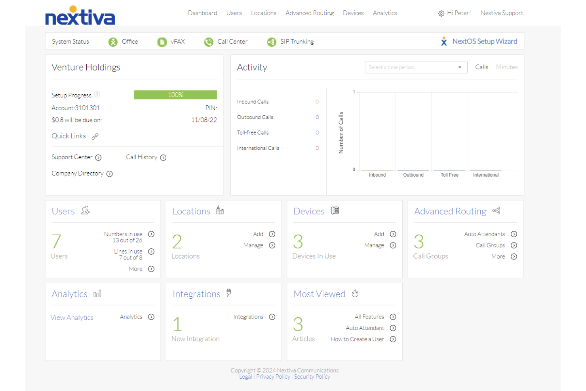The image size is (586, 391).
Task: Click the Analytics panel bar chart icon
Action: [97, 294]
